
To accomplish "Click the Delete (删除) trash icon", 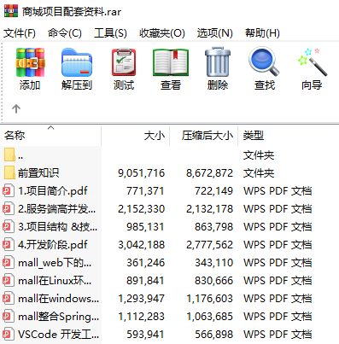I will [x=218, y=62].
